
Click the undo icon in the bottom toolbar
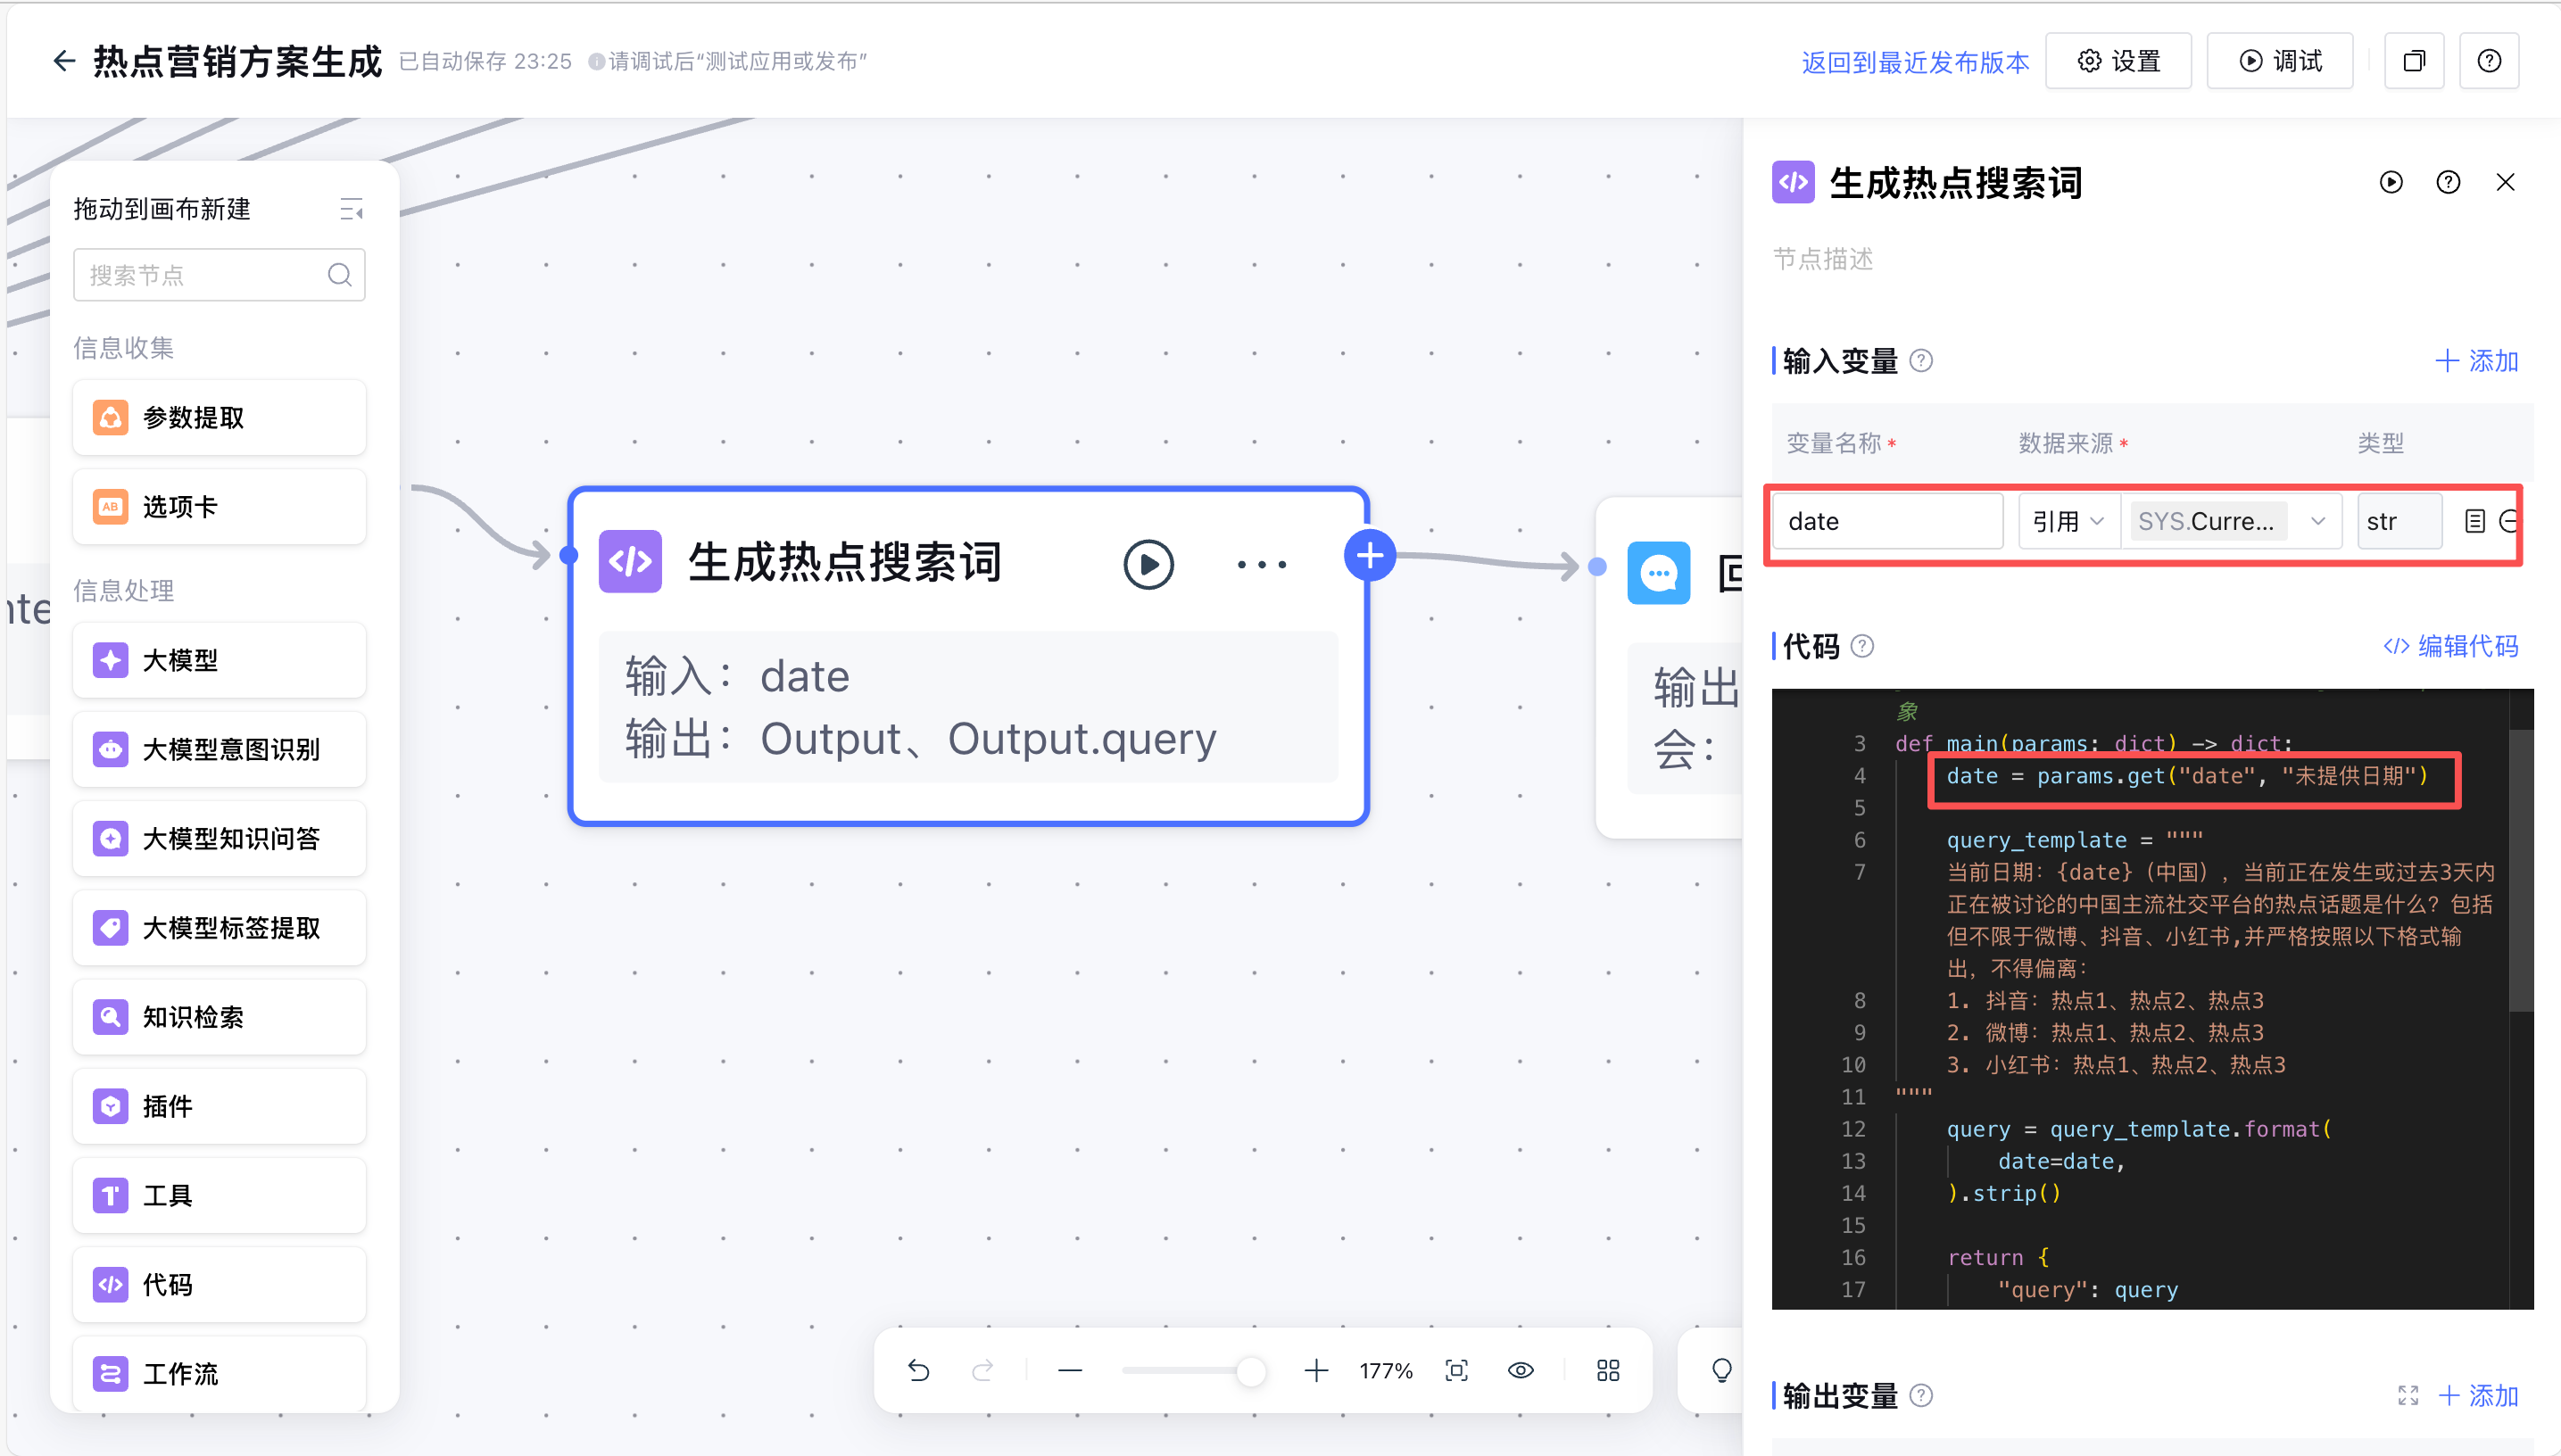pyautogui.click(x=918, y=1370)
